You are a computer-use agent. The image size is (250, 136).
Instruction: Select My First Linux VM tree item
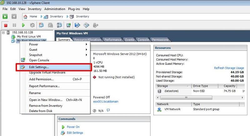click(x=29, y=36)
